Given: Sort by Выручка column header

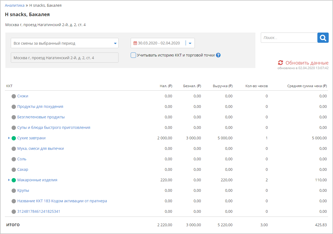Looking at the screenshot, I should [223, 86].
